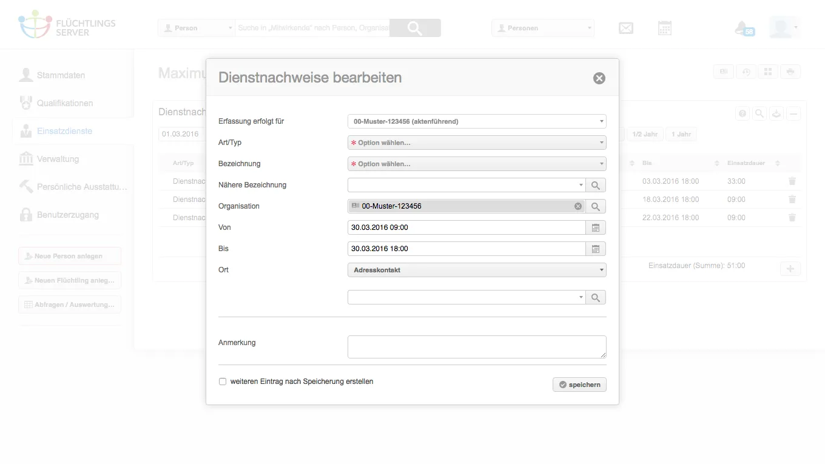Click the 33:00 Einsatzdauer cell
The height and width of the screenshot is (464, 825).
click(736, 181)
